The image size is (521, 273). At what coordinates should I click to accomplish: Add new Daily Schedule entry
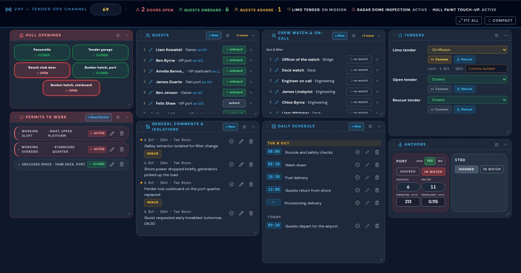coord(356,126)
